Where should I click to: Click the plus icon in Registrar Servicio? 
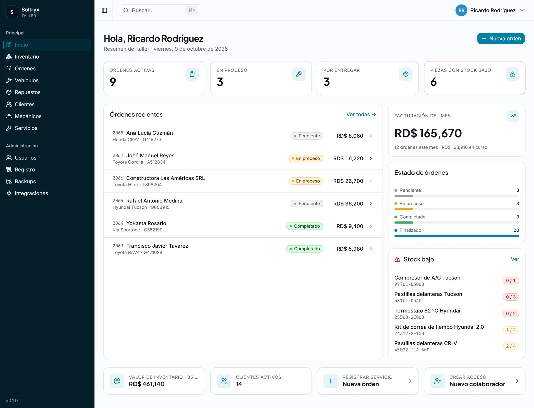click(x=331, y=381)
